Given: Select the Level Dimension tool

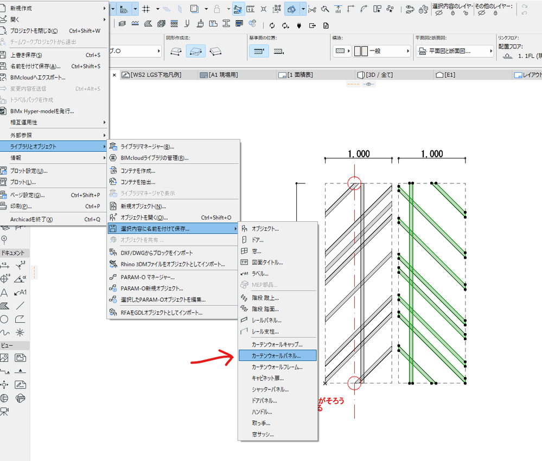Looking at the screenshot, I should pos(4,279).
